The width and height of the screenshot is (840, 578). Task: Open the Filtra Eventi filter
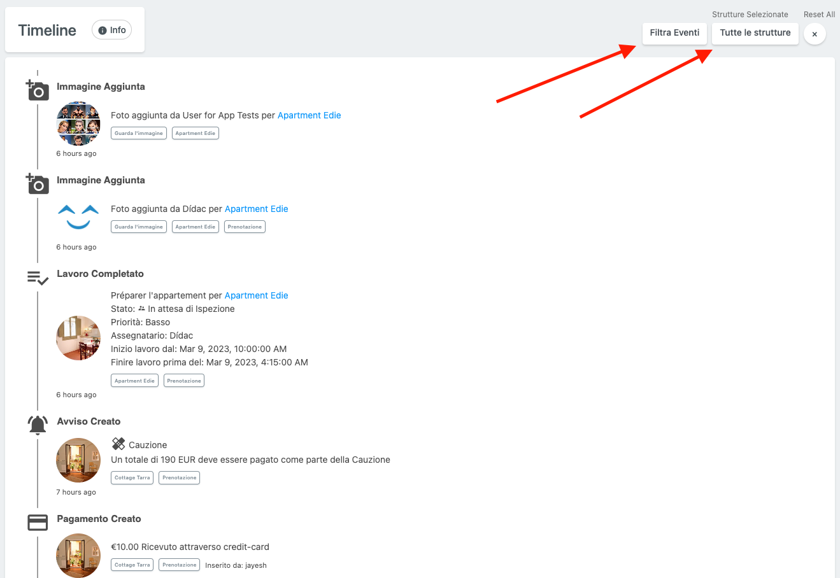pos(674,34)
